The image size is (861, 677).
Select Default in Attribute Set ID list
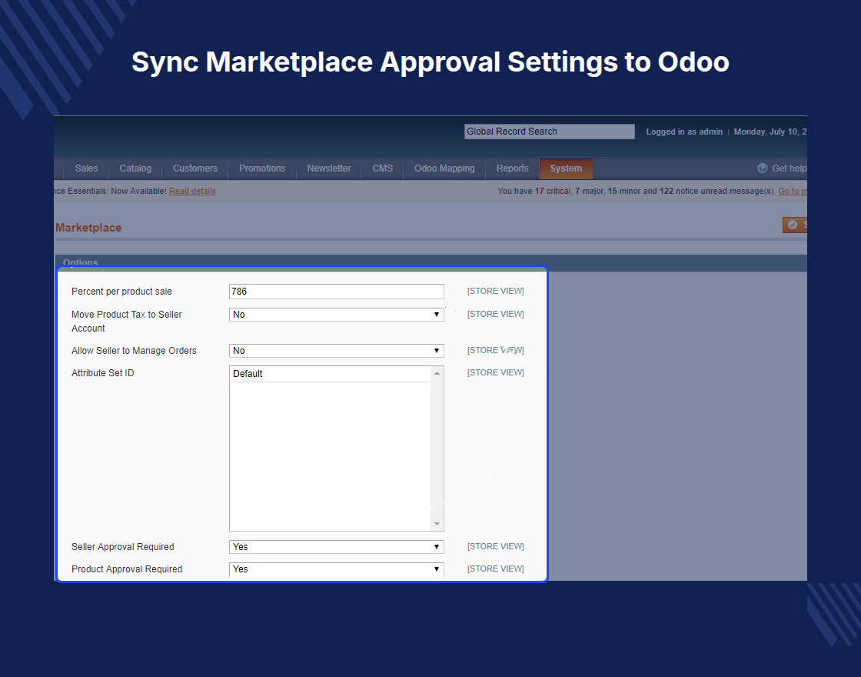pyautogui.click(x=330, y=374)
